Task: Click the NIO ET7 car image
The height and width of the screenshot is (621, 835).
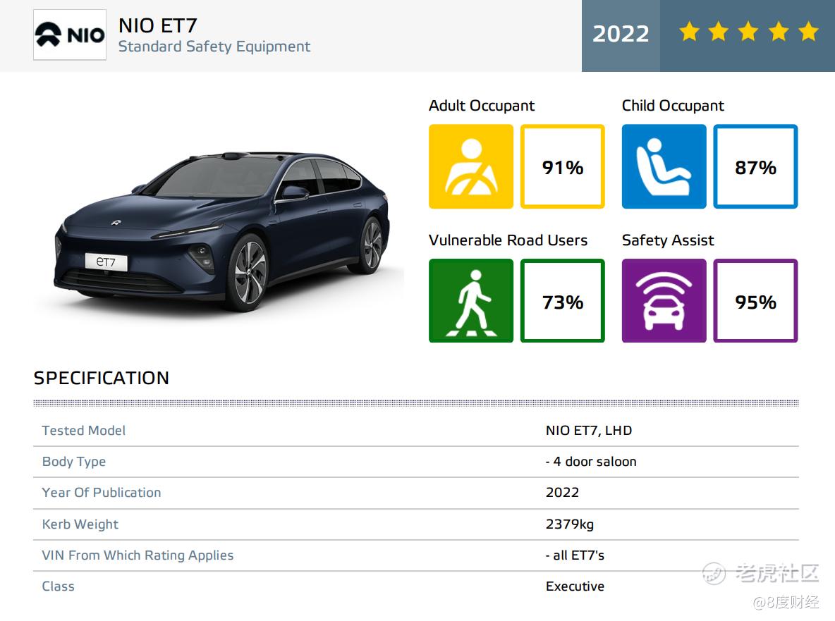Action: pos(222,232)
